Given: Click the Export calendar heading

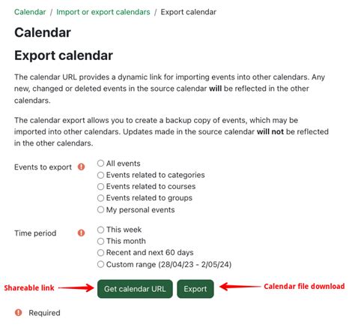Looking at the screenshot, I should tap(64, 56).
